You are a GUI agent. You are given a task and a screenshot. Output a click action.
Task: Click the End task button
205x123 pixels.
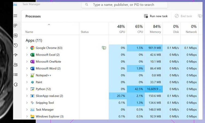[x=183, y=16]
